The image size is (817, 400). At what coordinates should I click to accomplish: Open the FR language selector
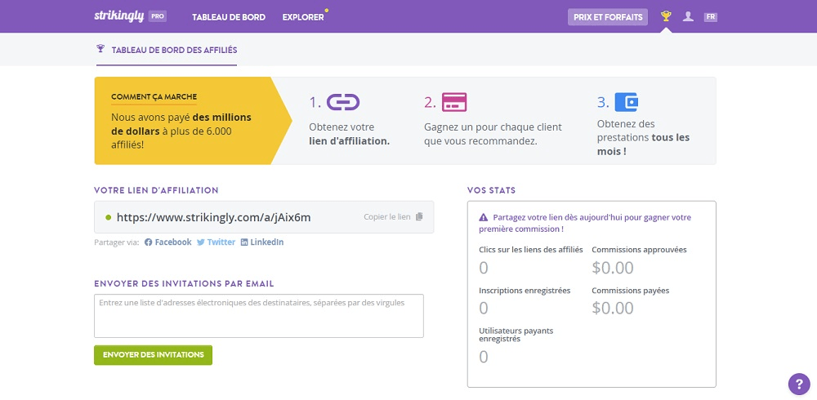coord(711,16)
